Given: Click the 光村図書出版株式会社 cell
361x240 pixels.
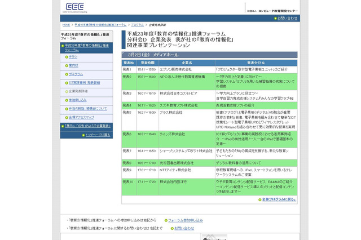Looking at the screenshot, I should (187, 163).
